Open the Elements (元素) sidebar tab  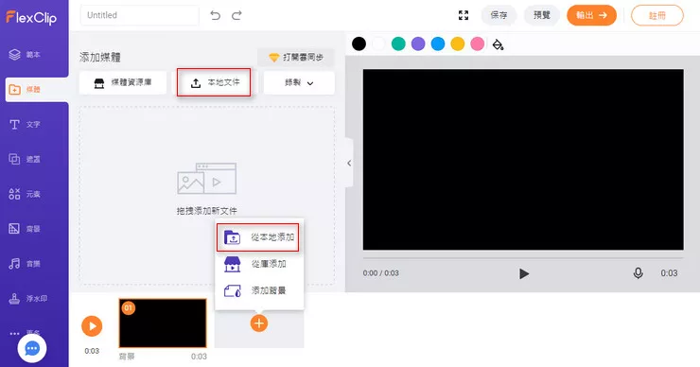[25, 194]
